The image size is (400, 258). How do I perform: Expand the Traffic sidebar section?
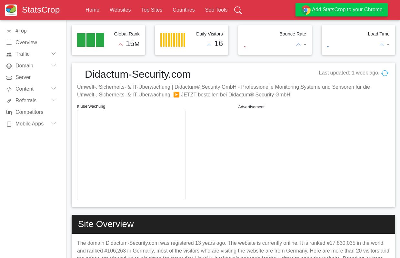tap(54, 54)
